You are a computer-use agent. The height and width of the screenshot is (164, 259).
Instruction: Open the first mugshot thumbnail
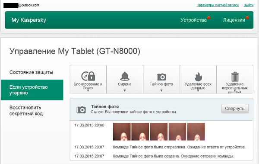(122, 132)
